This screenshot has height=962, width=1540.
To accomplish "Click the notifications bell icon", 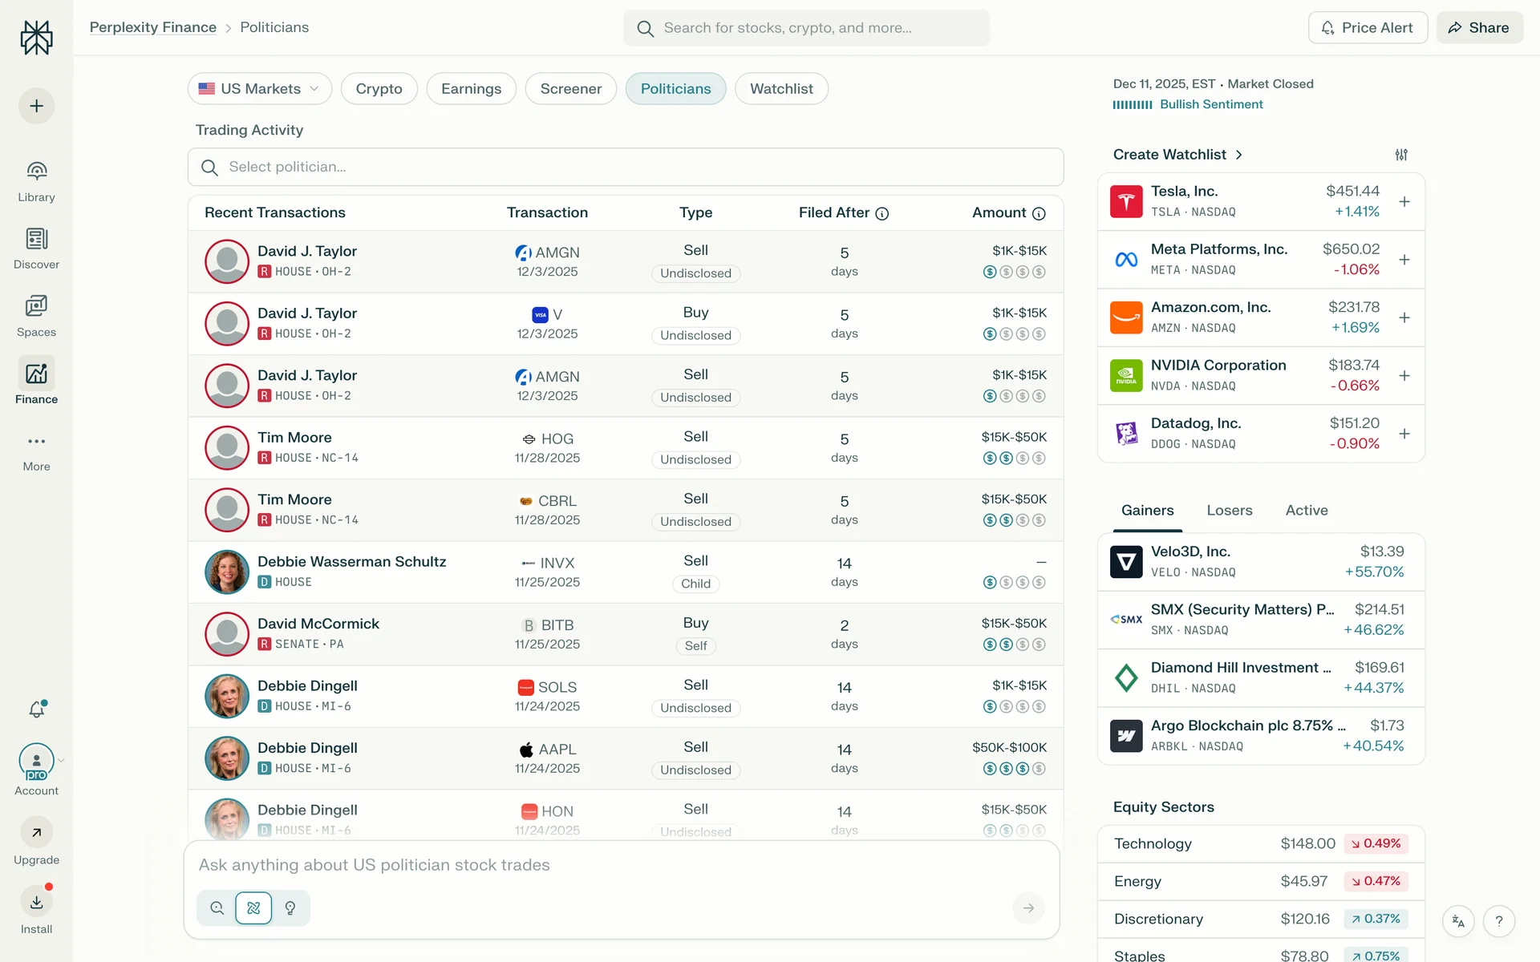I will click(x=37, y=709).
